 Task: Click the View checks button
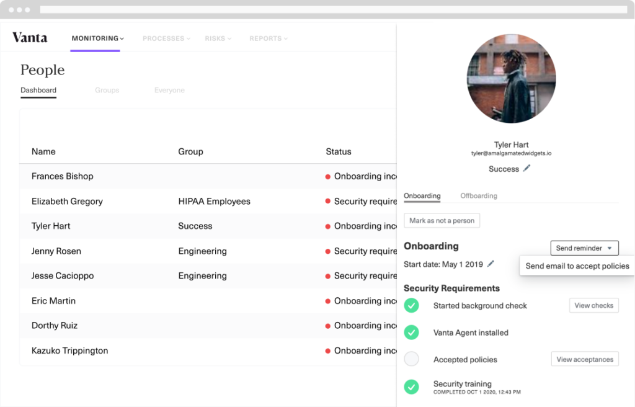[x=593, y=305]
